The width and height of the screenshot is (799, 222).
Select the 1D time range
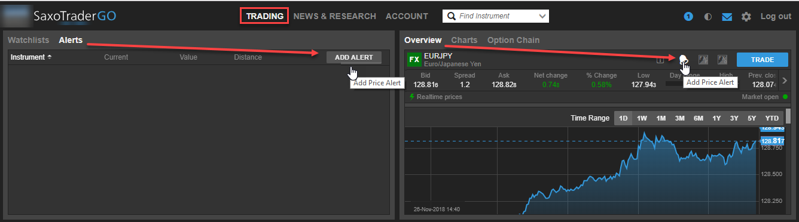click(x=623, y=118)
